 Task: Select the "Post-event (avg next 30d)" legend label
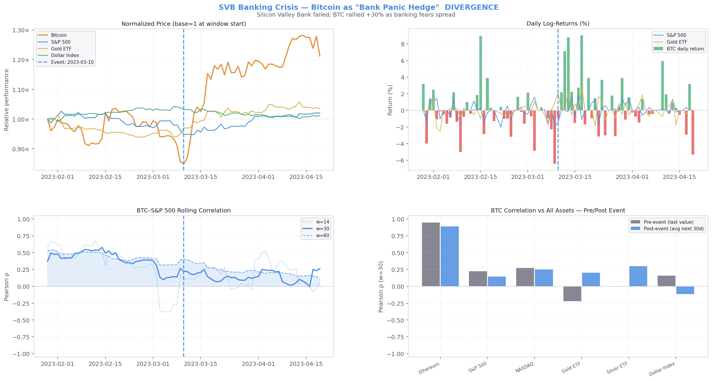[674, 229]
